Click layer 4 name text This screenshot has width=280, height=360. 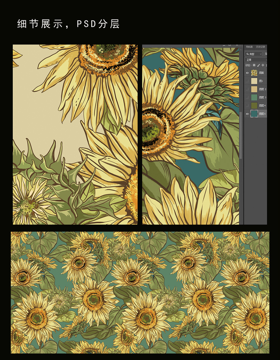[262, 106]
